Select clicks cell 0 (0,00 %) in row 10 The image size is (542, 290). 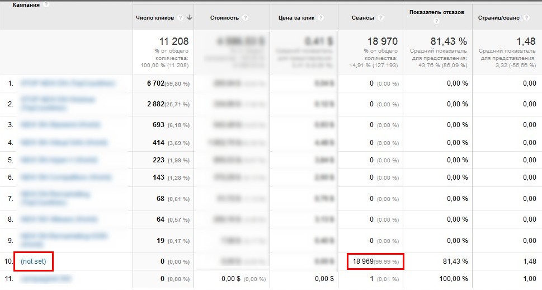coord(175,261)
